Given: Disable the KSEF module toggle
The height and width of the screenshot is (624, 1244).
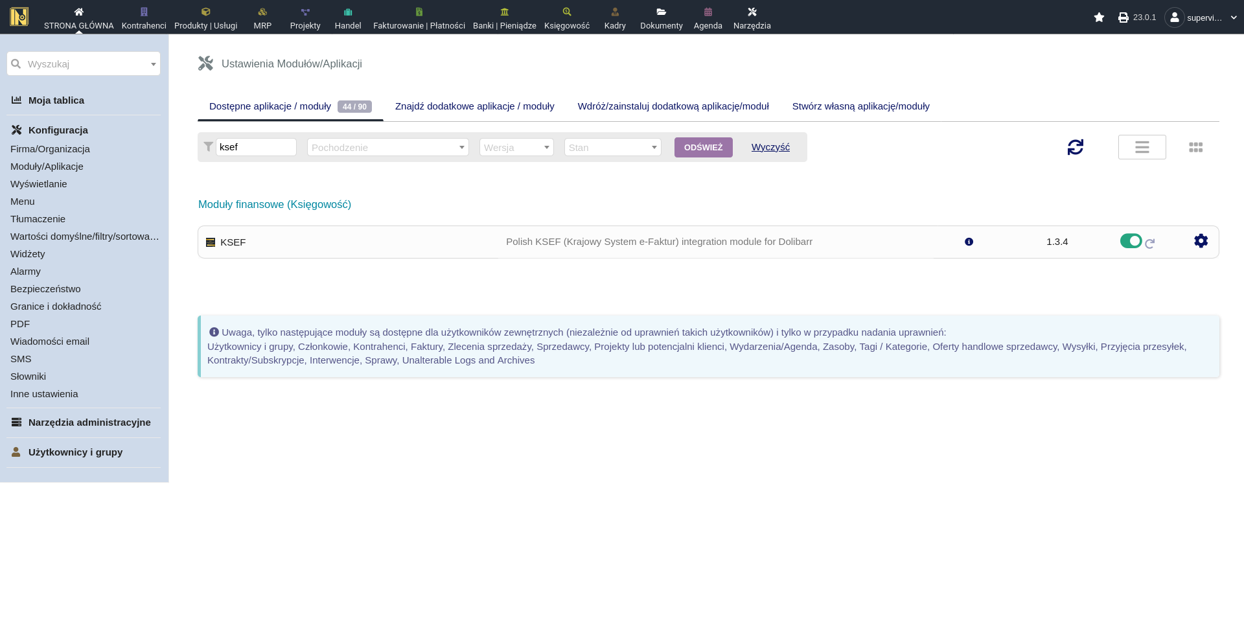Looking at the screenshot, I should click(1131, 241).
